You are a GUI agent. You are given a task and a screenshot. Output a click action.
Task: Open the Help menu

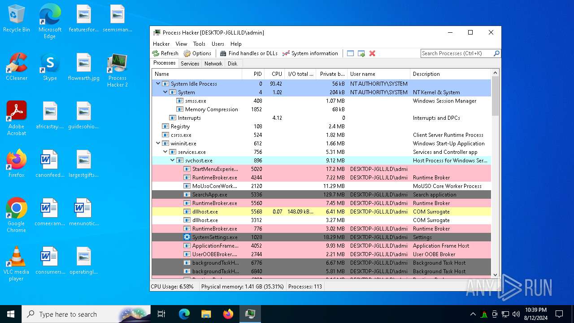[x=236, y=44]
